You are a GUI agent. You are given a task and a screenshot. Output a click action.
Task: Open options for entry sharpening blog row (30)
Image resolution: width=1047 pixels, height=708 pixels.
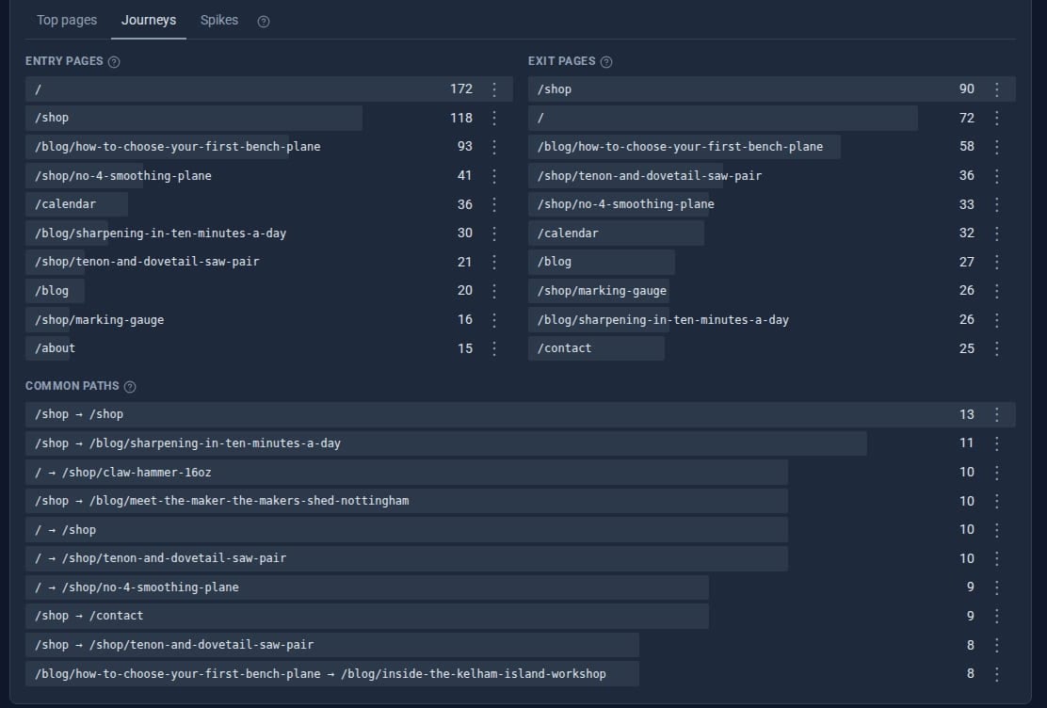tap(494, 233)
